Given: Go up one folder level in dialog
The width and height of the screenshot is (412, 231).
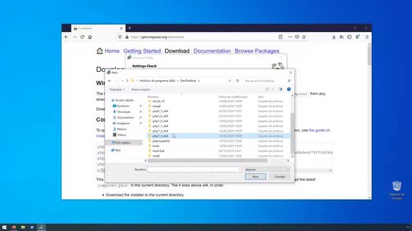Looking at the screenshot, I should (x=127, y=81).
